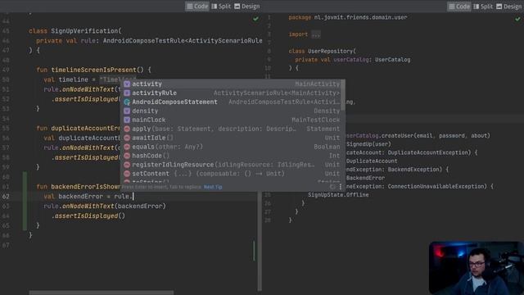Expand the collapsed import block

[315, 34]
